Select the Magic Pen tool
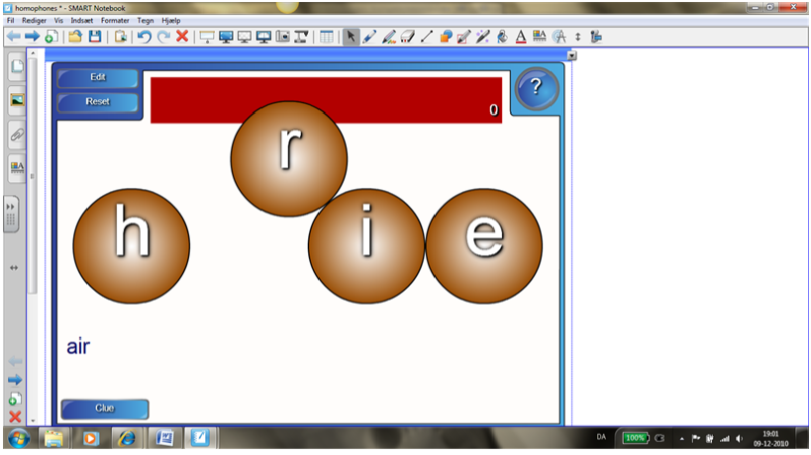 tap(482, 37)
